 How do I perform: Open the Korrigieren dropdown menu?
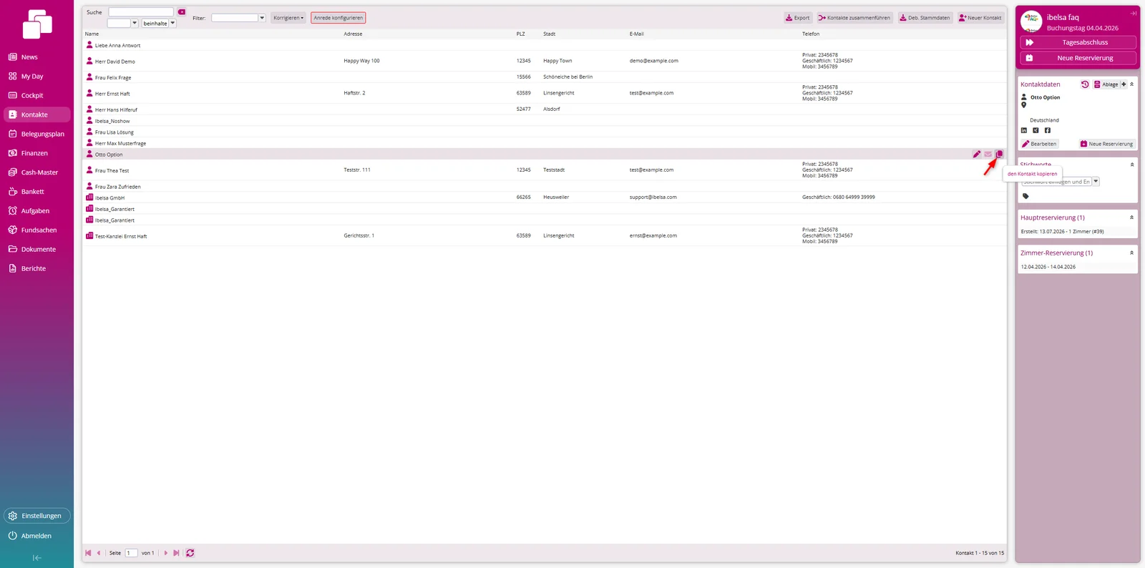click(x=288, y=18)
